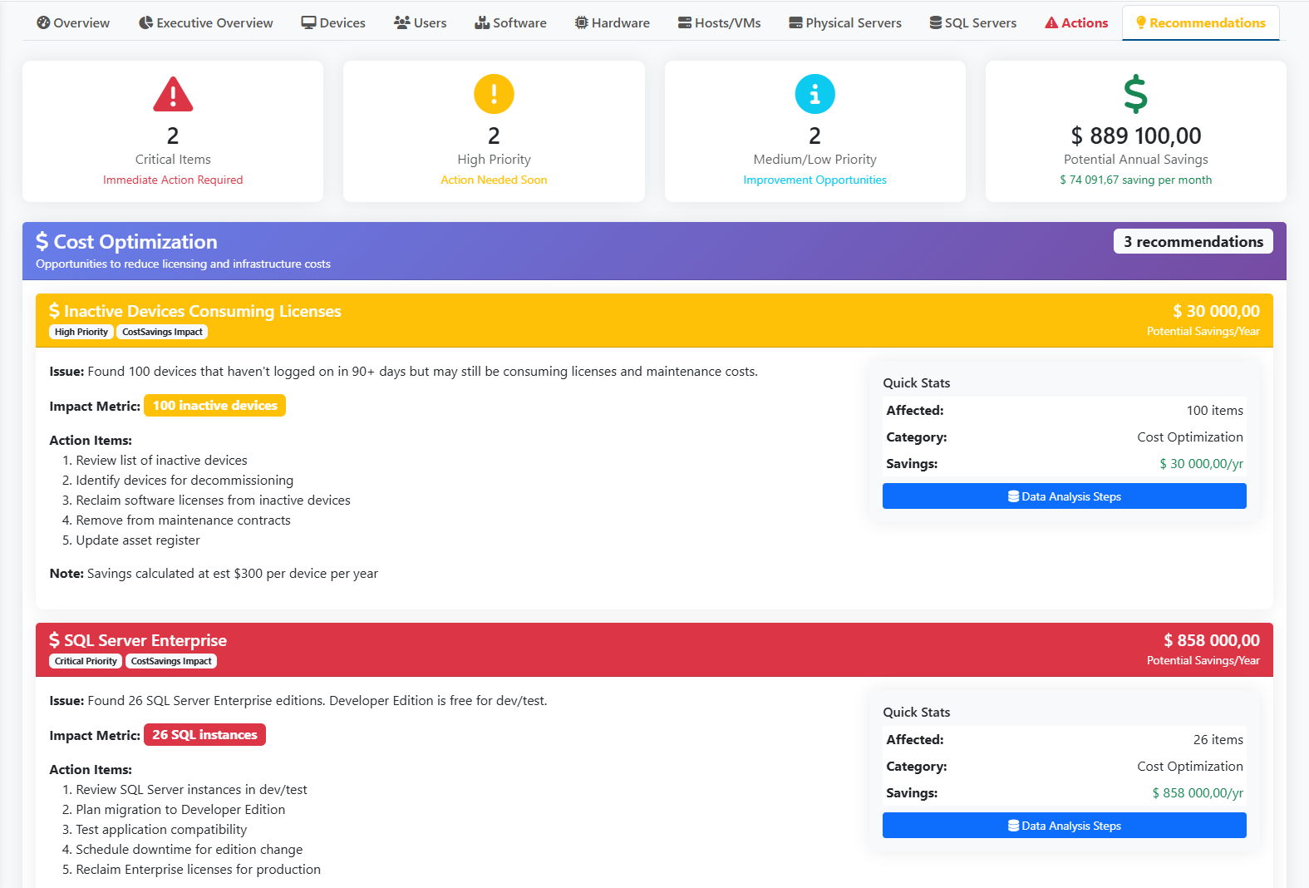Open the Actions tab
Viewport: 1309px width, 888px height.
[1076, 23]
